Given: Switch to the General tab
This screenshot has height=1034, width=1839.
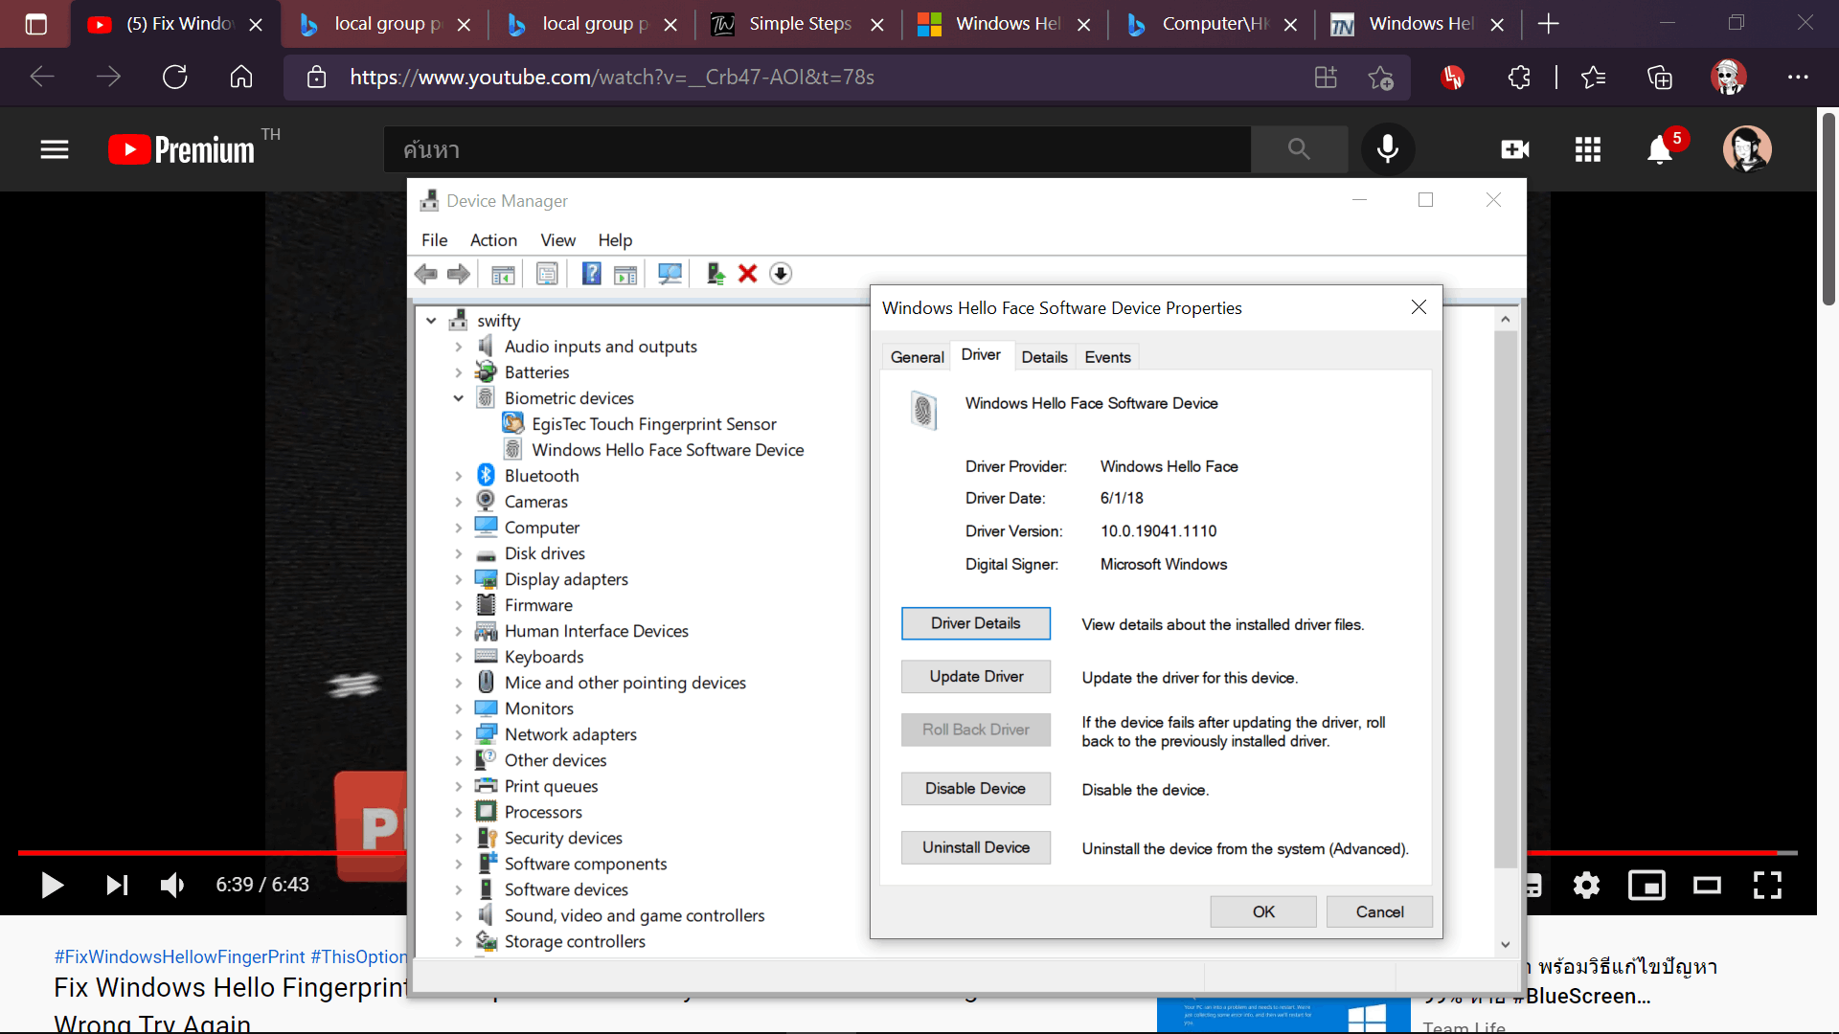Looking at the screenshot, I should (x=917, y=357).
